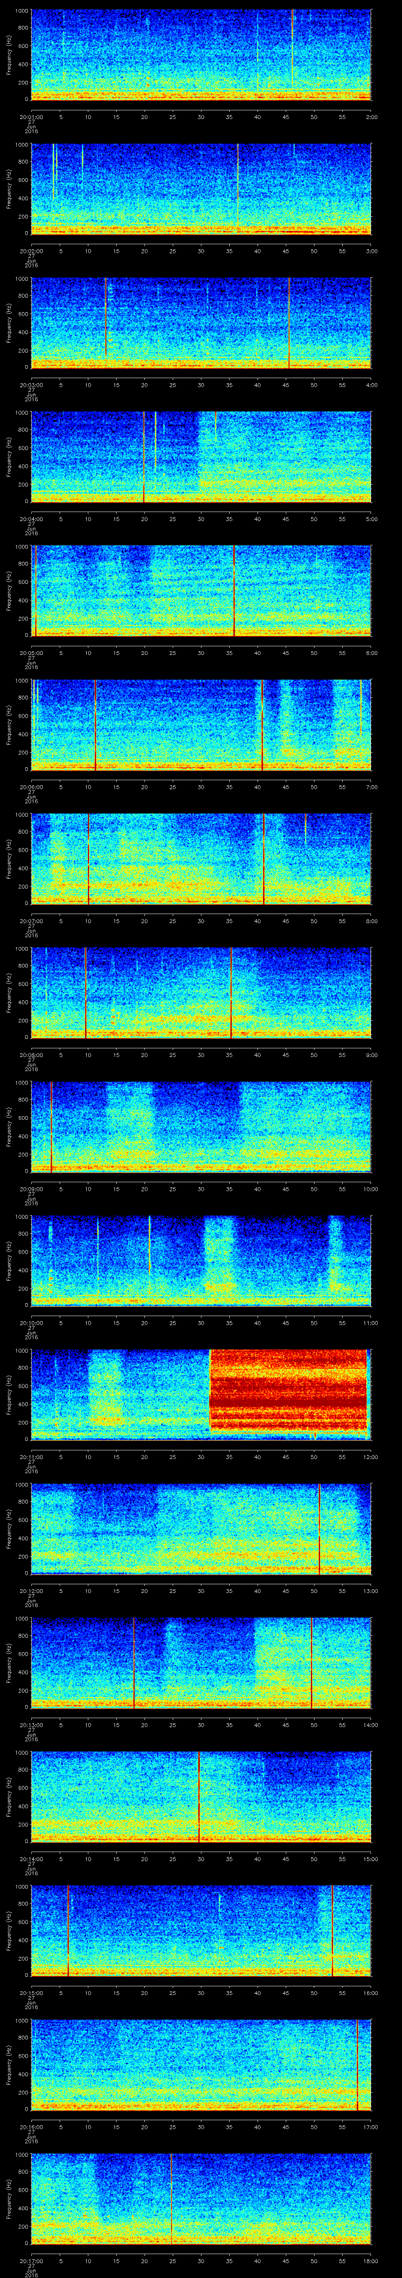Select the spectrogram panel starting at 20:12:00

(x=201, y=1529)
